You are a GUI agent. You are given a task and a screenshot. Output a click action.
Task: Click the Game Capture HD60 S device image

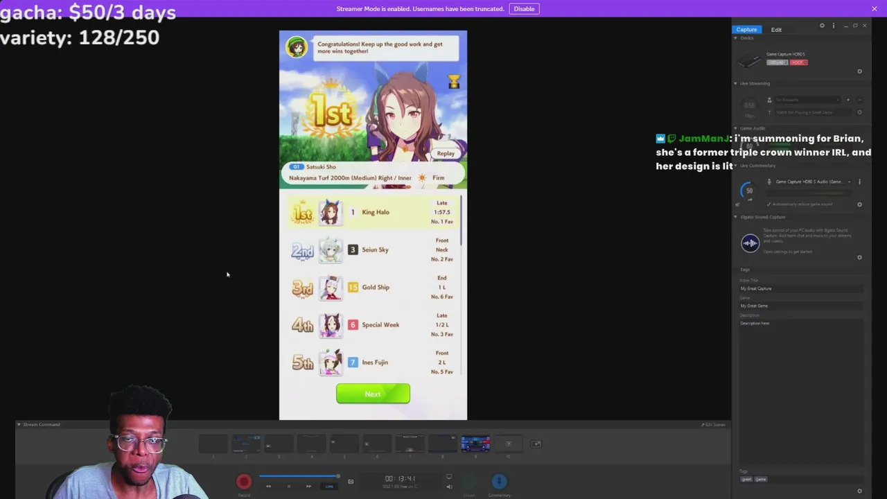[x=748, y=61]
